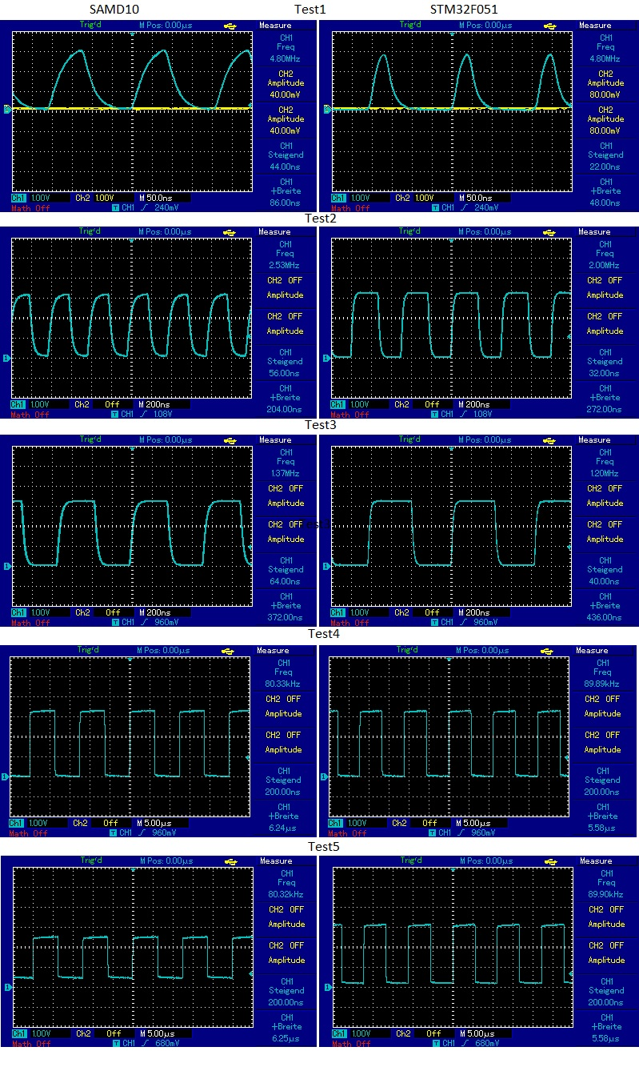
Task: Select the 44.00ns Steigend rise-time reading
Action: 286,166
